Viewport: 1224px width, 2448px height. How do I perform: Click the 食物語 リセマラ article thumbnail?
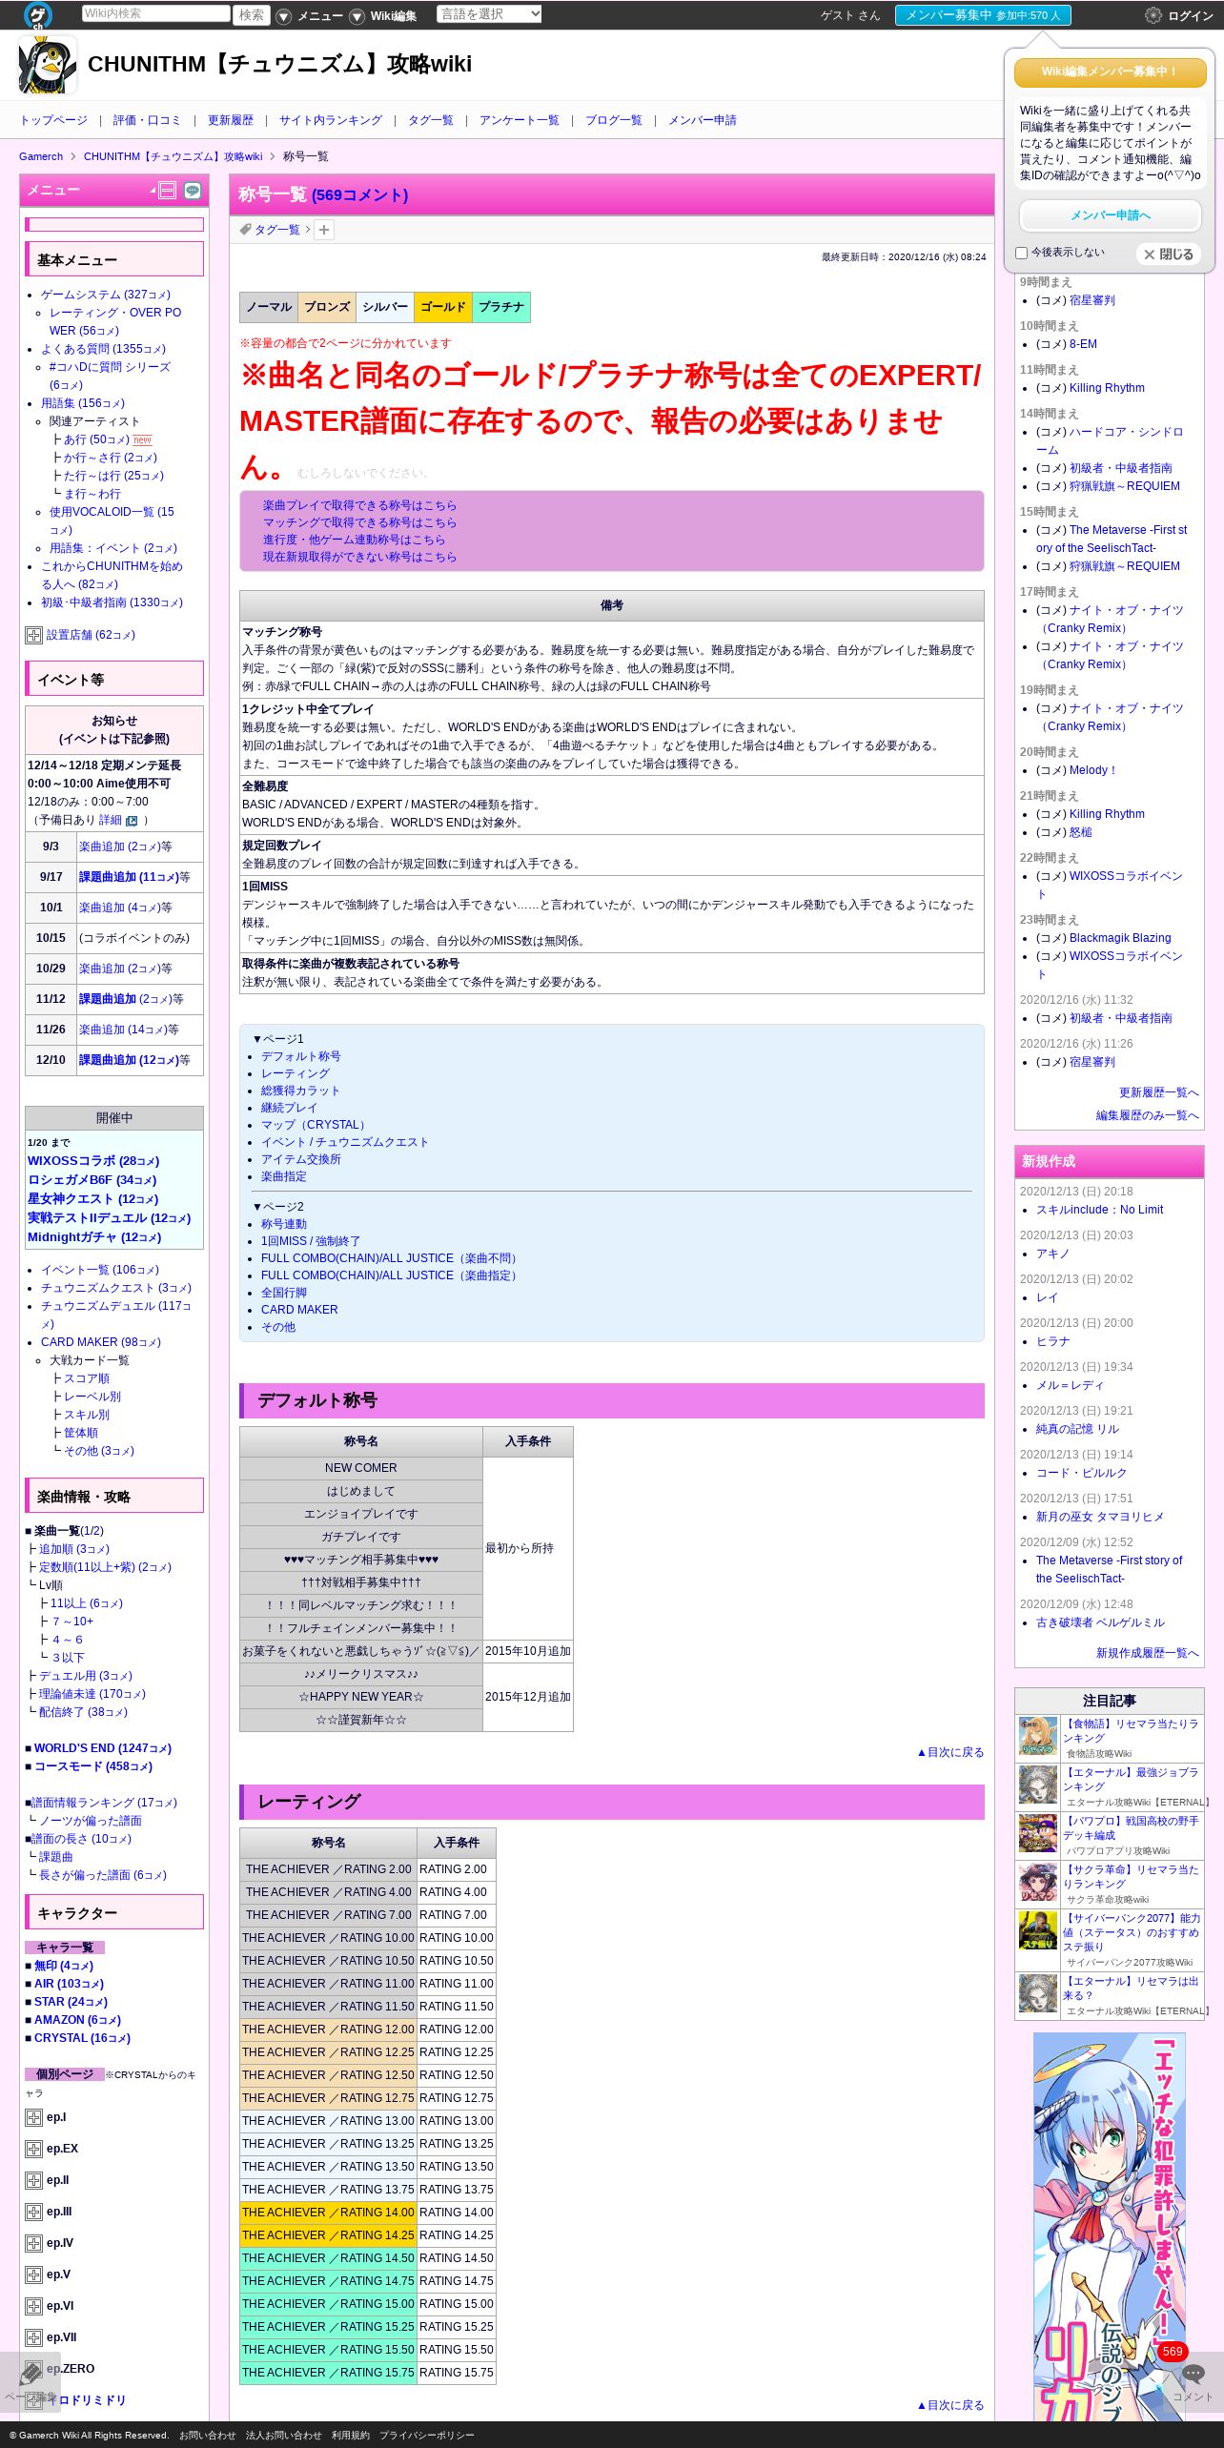click(x=1038, y=1737)
